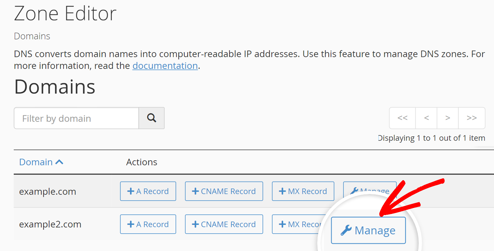Click the plus icon on example2.com's CNAME Record button
Image resolution: width=494 pixels, height=251 pixels.
[x=194, y=224]
